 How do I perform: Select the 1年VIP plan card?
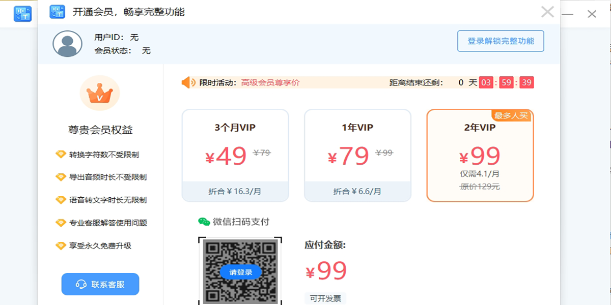coord(357,155)
